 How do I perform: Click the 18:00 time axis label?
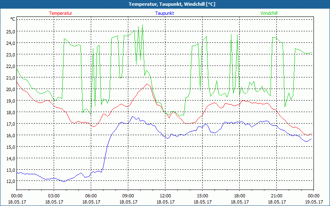pos(240,196)
